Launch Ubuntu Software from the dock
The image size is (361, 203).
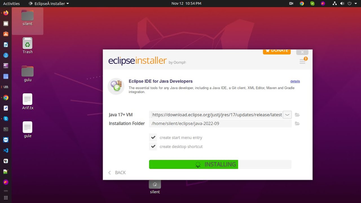[x=6, y=34]
